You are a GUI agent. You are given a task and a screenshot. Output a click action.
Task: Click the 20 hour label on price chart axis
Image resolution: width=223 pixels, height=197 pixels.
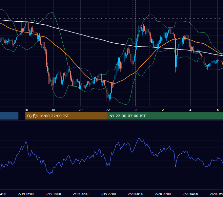(81, 110)
